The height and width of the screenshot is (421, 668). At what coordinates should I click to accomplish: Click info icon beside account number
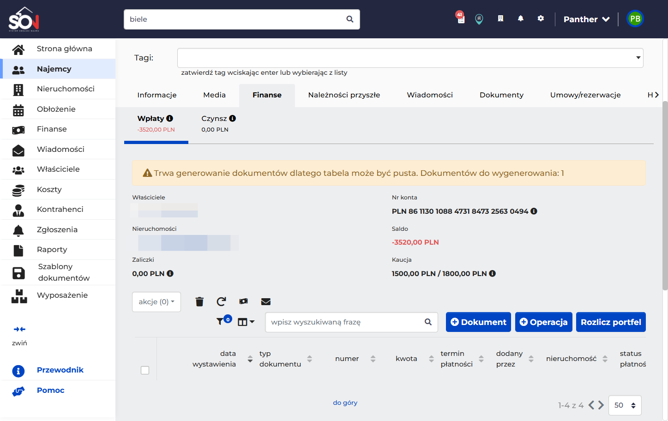[x=534, y=211]
